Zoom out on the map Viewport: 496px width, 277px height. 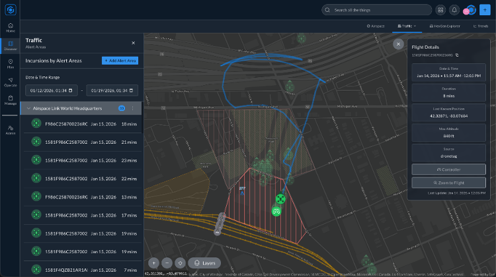(x=167, y=262)
